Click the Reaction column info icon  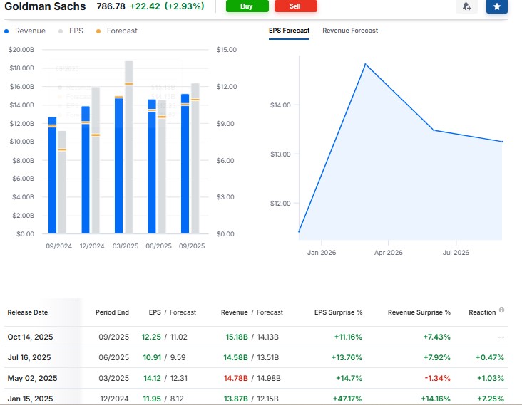click(502, 310)
